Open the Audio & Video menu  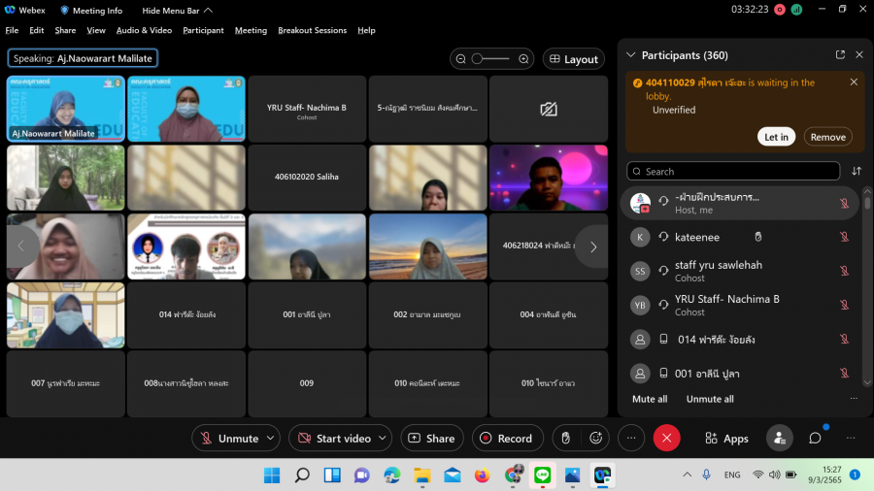click(144, 30)
